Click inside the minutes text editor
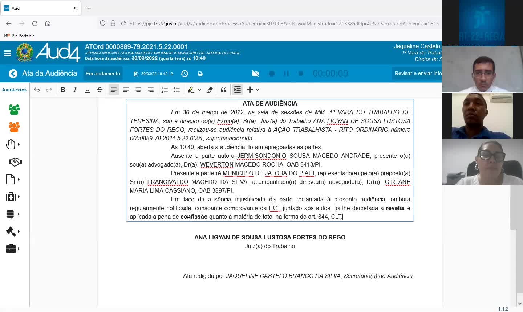 tap(270, 160)
